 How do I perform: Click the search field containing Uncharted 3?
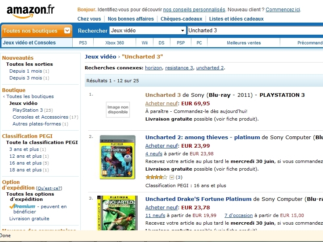tap(256, 31)
